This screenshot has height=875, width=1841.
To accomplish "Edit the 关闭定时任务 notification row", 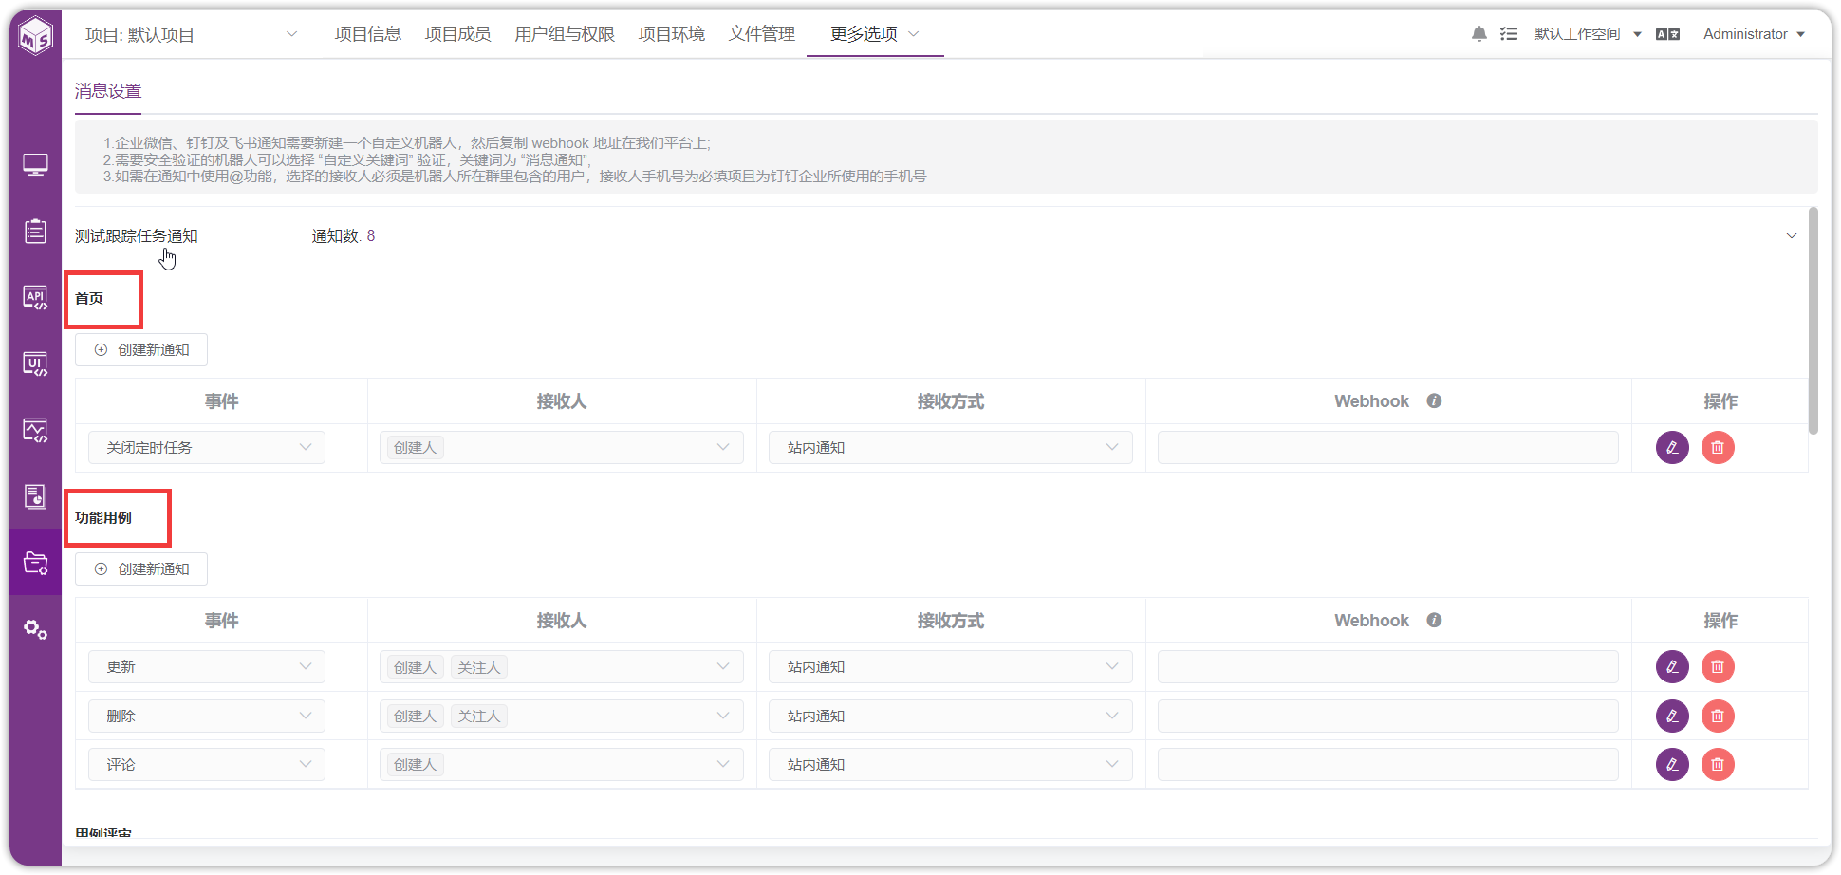I will [x=1672, y=447].
